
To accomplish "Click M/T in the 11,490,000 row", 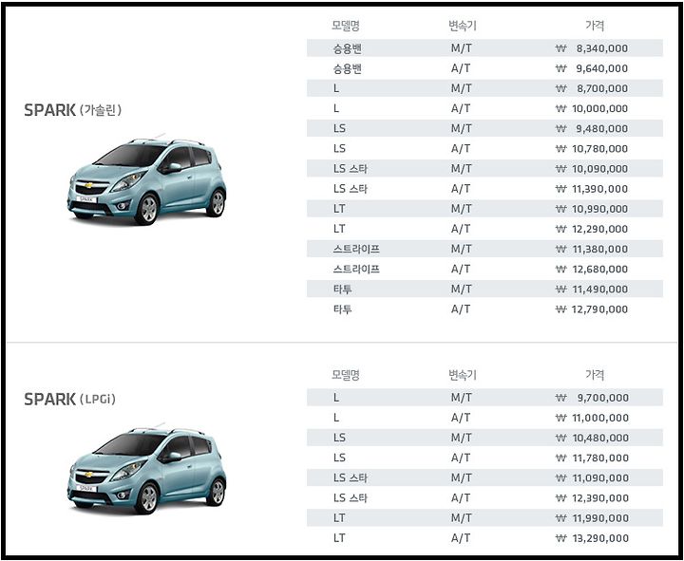I will pyautogui.click(x=461, y=289).
